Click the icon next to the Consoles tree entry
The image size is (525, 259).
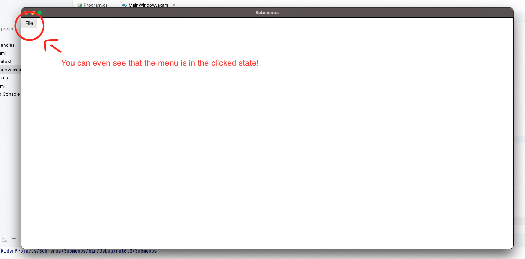point(0,94)
